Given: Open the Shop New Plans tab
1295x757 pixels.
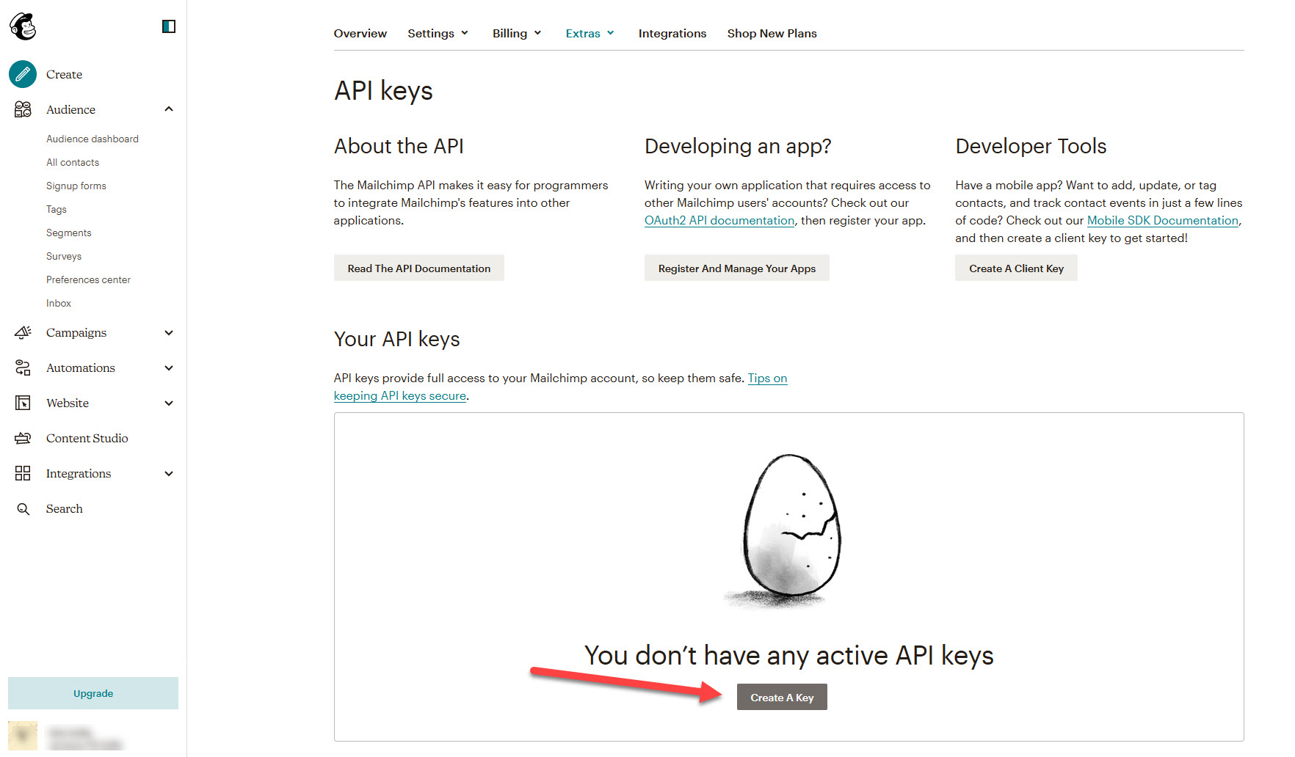Looking at the screenshot, I should [772, 34].
